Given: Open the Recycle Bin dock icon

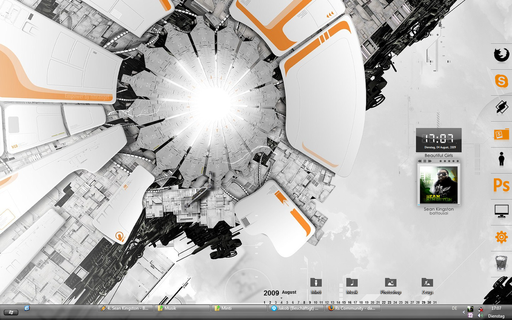Looking at the screenshot, I should pos(501,263).
